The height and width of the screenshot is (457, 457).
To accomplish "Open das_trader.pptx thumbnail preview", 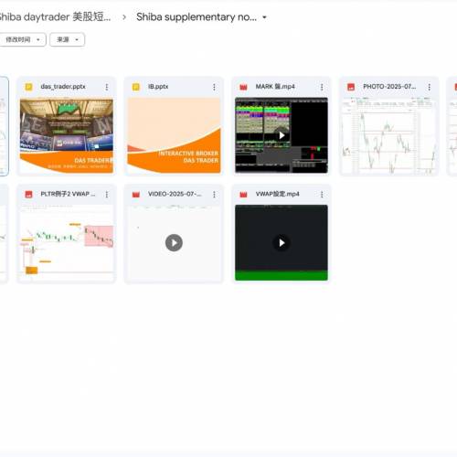I will pos(67,135).
